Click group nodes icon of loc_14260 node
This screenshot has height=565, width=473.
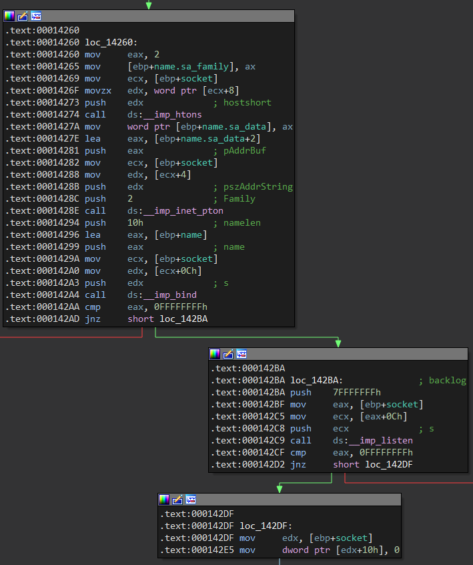pos(36,16)
